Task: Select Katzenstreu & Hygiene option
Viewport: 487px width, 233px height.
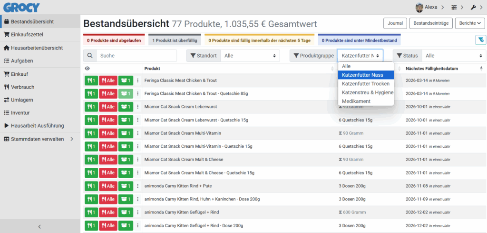Action: point(366,92)
